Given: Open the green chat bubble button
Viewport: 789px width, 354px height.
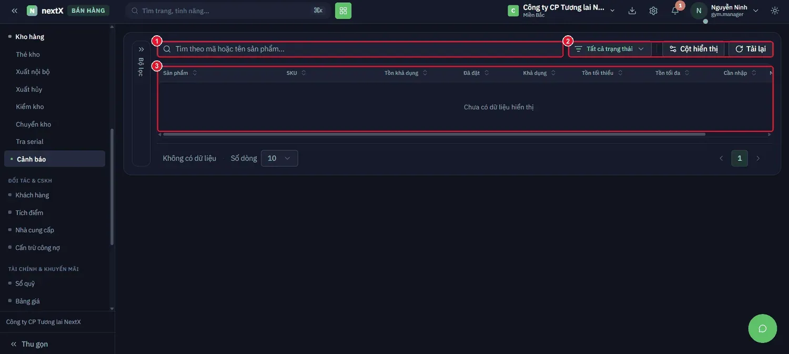Looking at the screenshot, I should (x=762, y=329).
